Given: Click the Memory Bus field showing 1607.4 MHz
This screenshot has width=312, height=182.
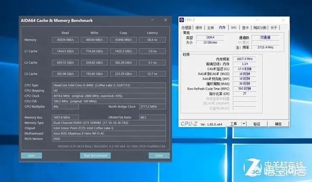Looking at the screenshot, I should [x=65, y=117].
